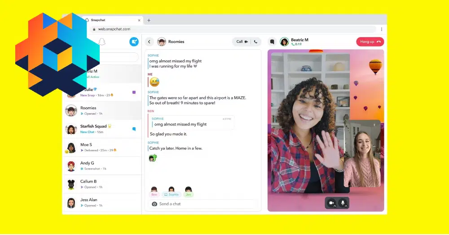Click Sophie's Bitmoji at chat bottom
Viewport: 449px width, 235px height.
click(x=171, y=189)
